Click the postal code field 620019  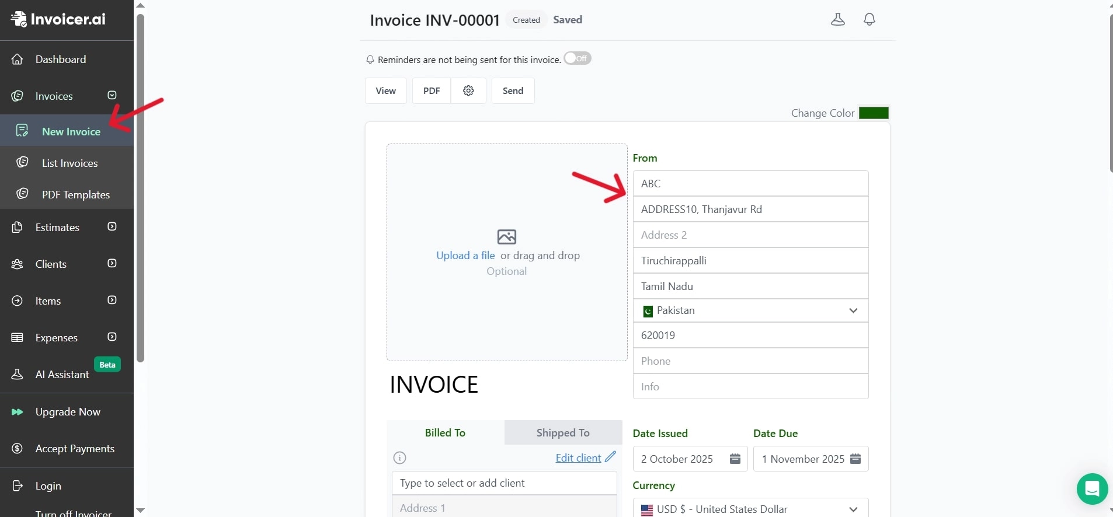click(x=750, y=335)
